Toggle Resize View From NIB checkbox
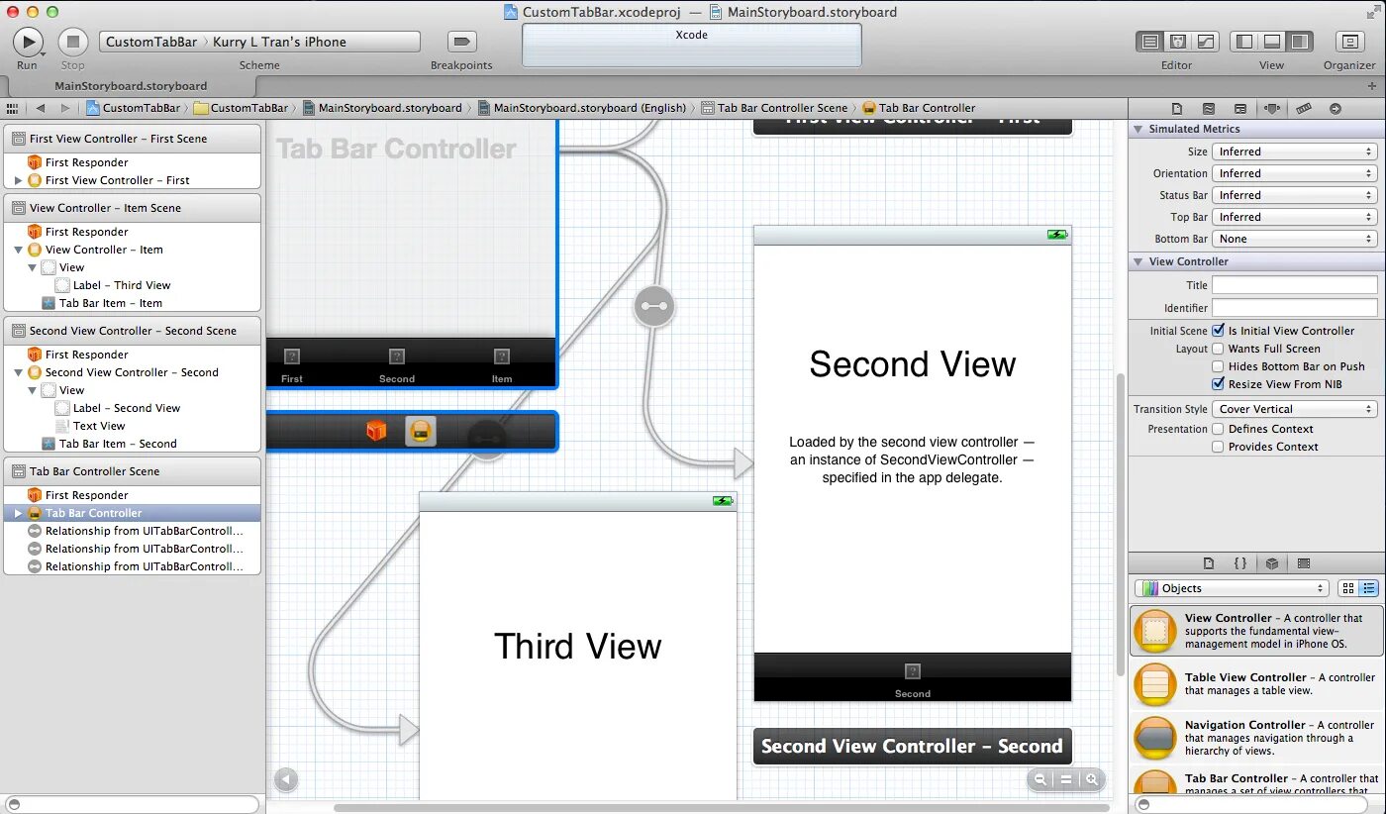1386x814 pixels. (x=1219, y=384)
